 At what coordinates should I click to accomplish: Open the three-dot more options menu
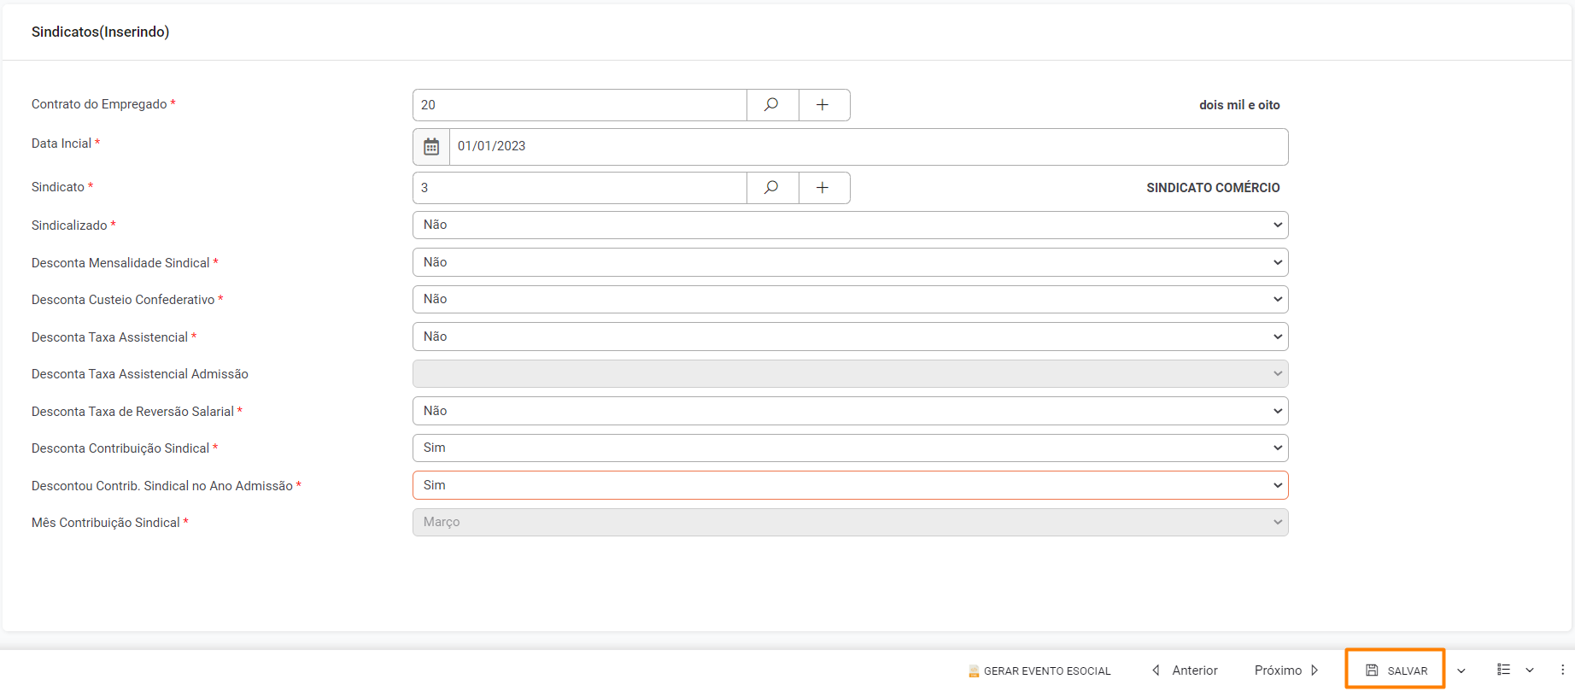pos(1562,670)
